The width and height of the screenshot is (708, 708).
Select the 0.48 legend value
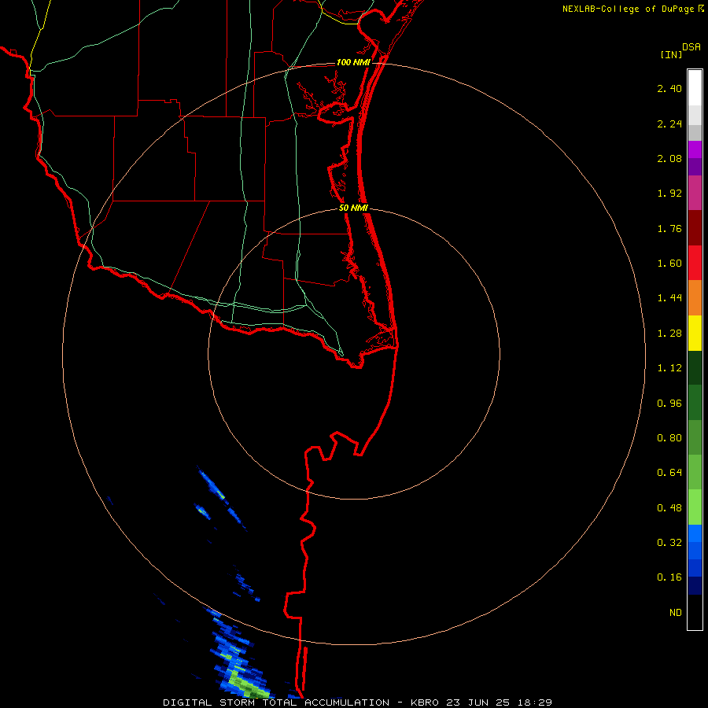669,508
